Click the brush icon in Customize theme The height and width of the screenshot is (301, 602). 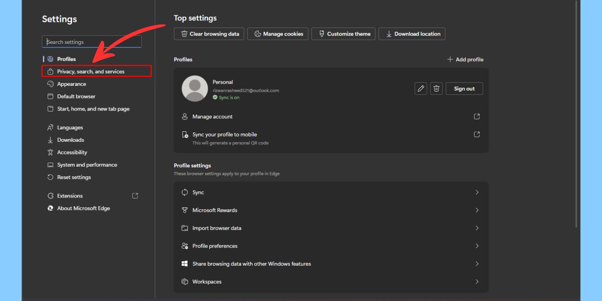(322, 34)
